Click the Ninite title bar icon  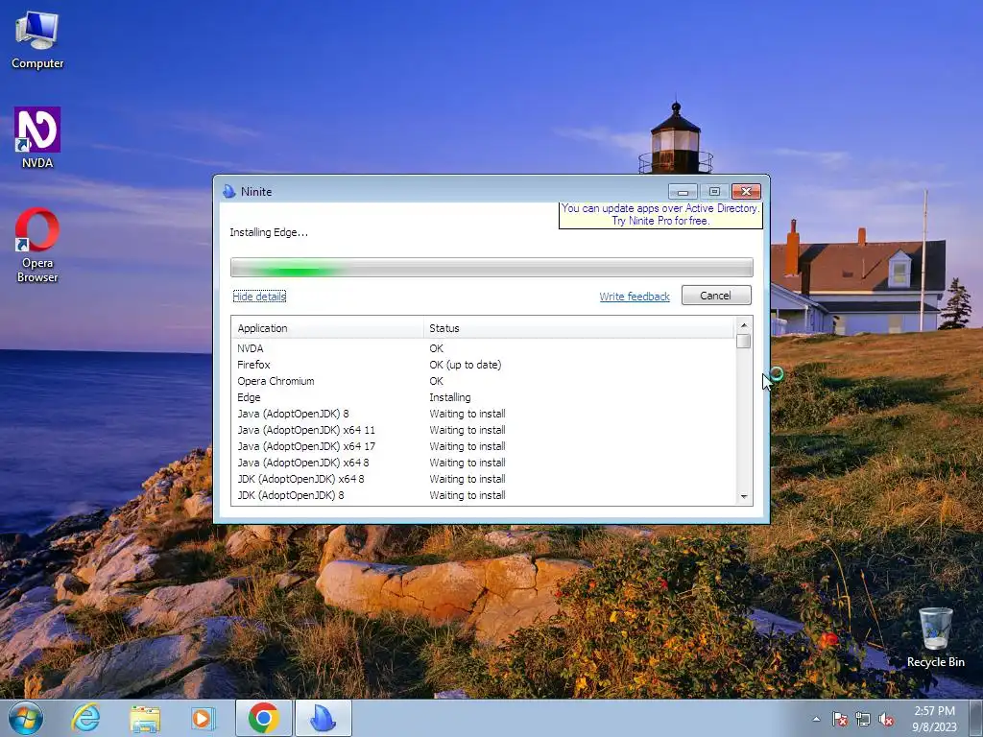coord(229,191)
